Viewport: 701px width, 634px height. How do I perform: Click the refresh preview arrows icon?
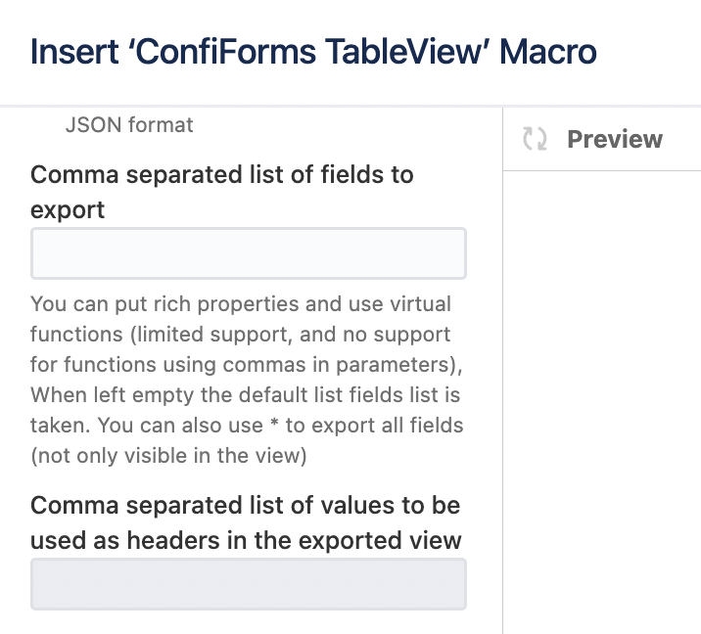click(535, 139)
